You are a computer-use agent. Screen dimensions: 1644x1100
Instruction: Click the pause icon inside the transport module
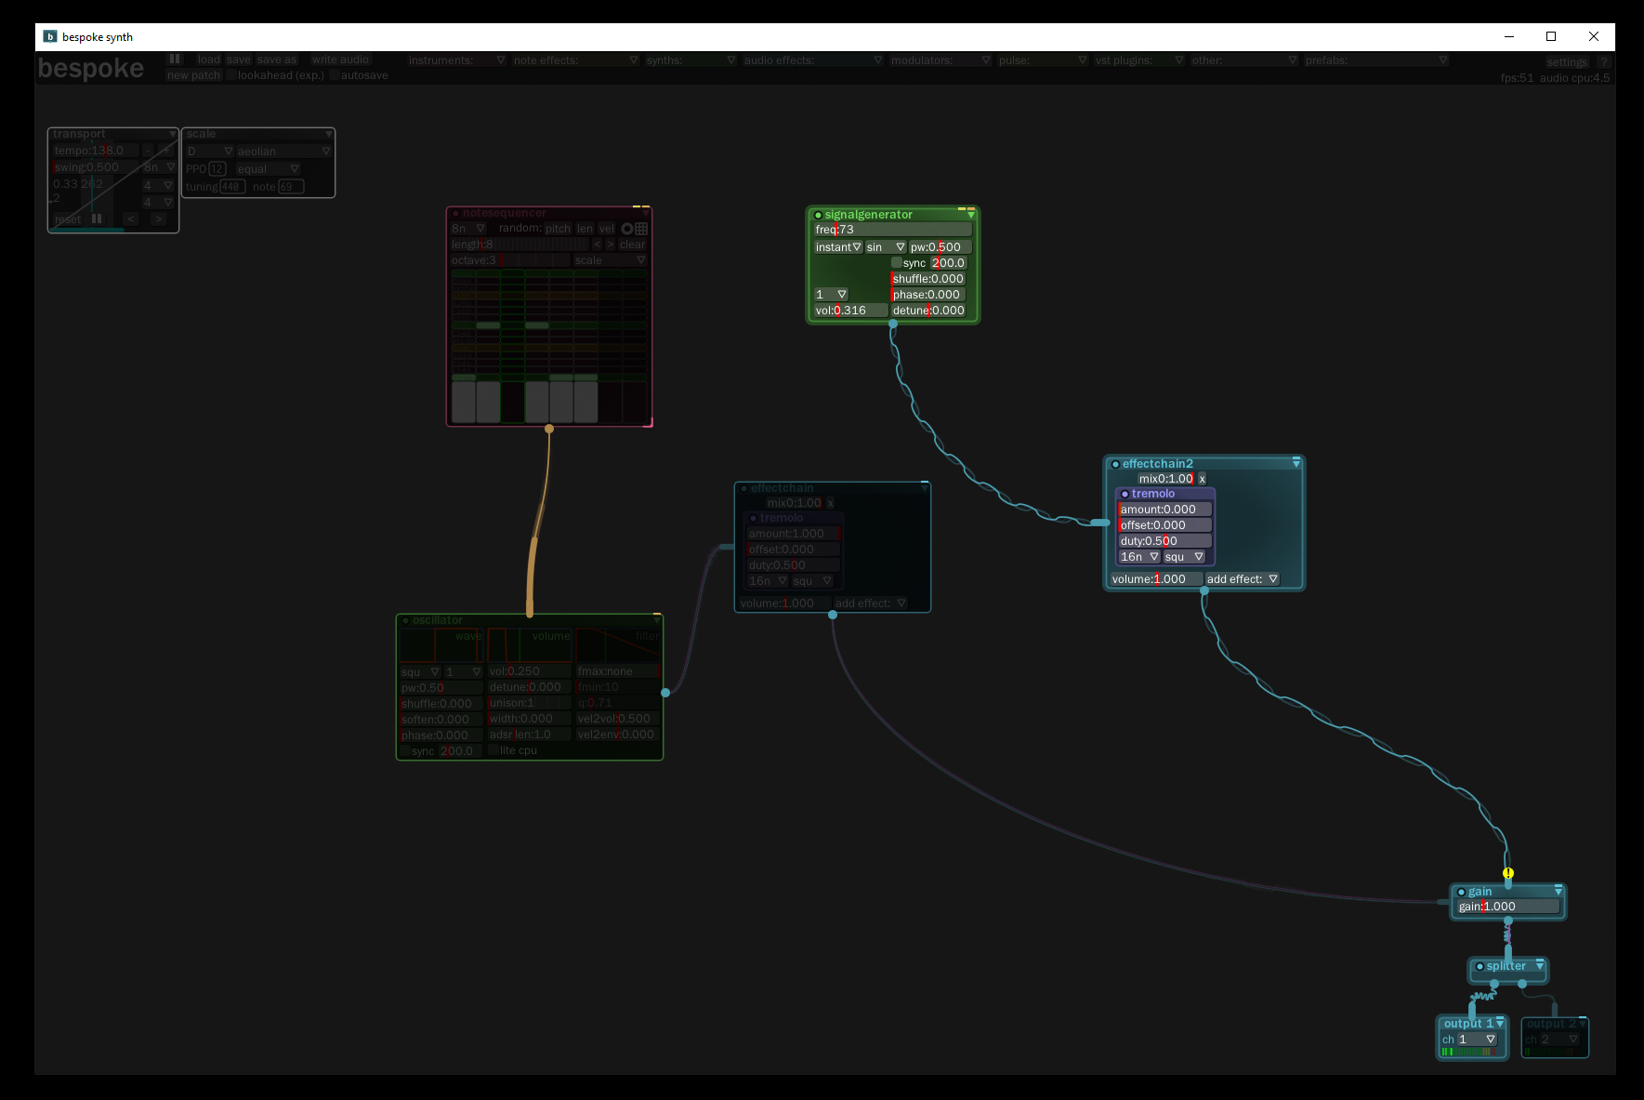tap(97, 219)
